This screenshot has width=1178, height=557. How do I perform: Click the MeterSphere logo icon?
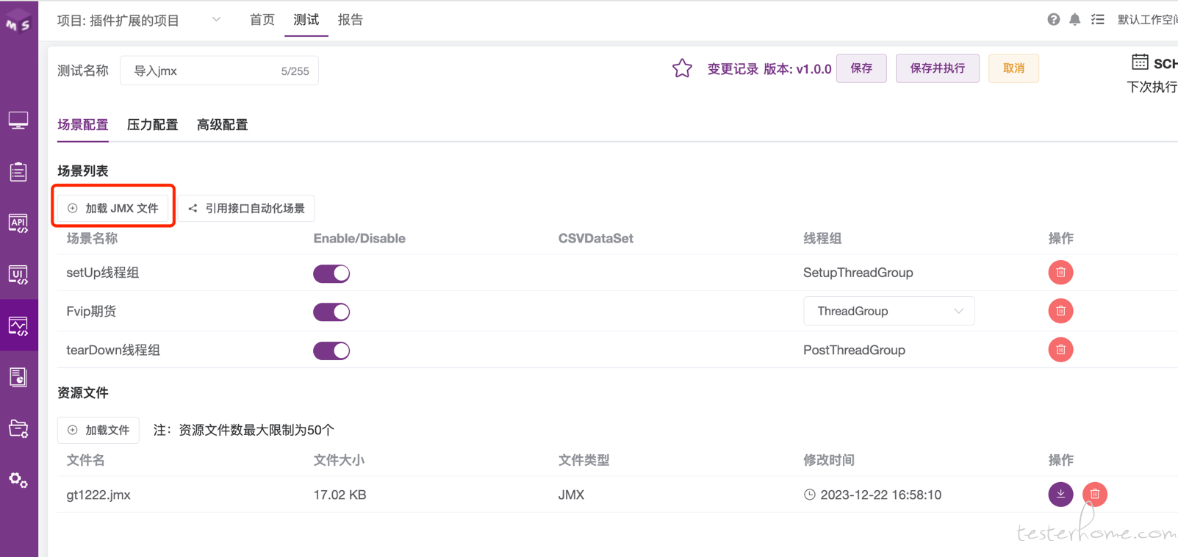[18, 21]
